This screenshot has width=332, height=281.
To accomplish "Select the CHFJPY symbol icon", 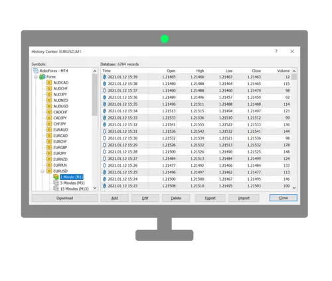I will 49,124.
